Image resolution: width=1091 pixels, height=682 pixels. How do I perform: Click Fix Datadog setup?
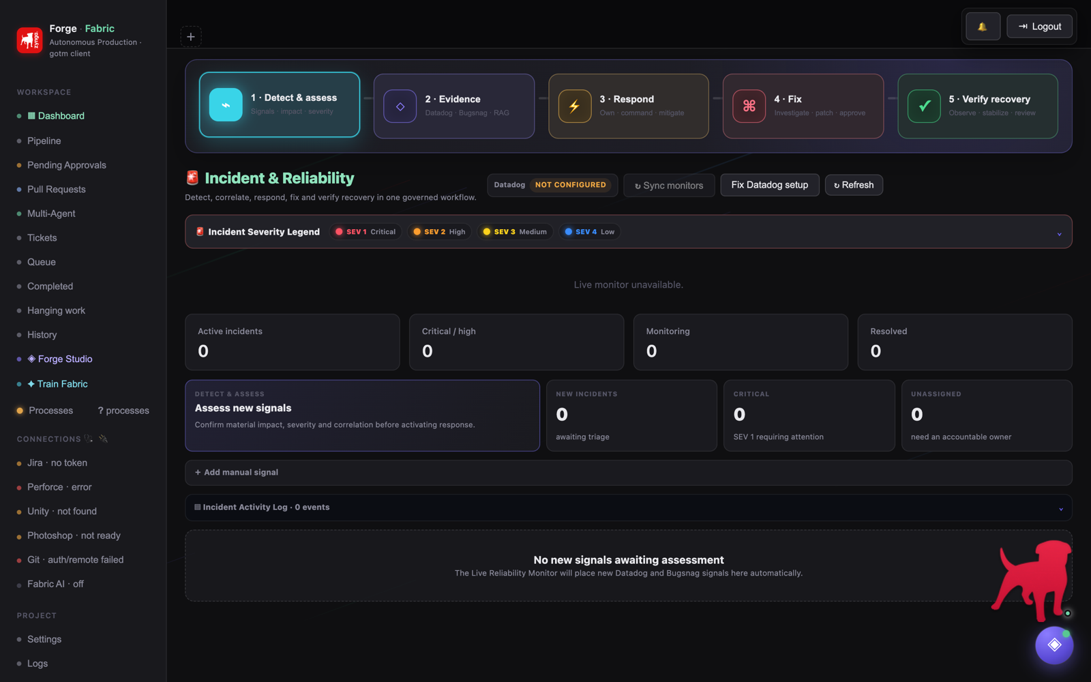click(x=770, y=185)
